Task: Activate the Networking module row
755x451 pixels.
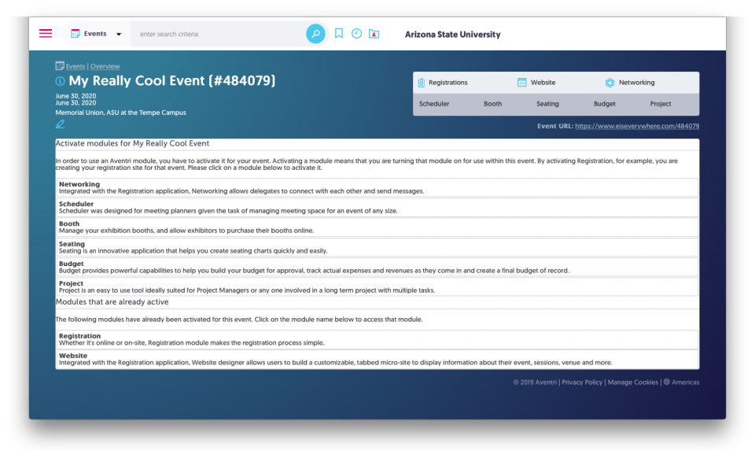Action: pyautogui.click(x=377, y=187)
